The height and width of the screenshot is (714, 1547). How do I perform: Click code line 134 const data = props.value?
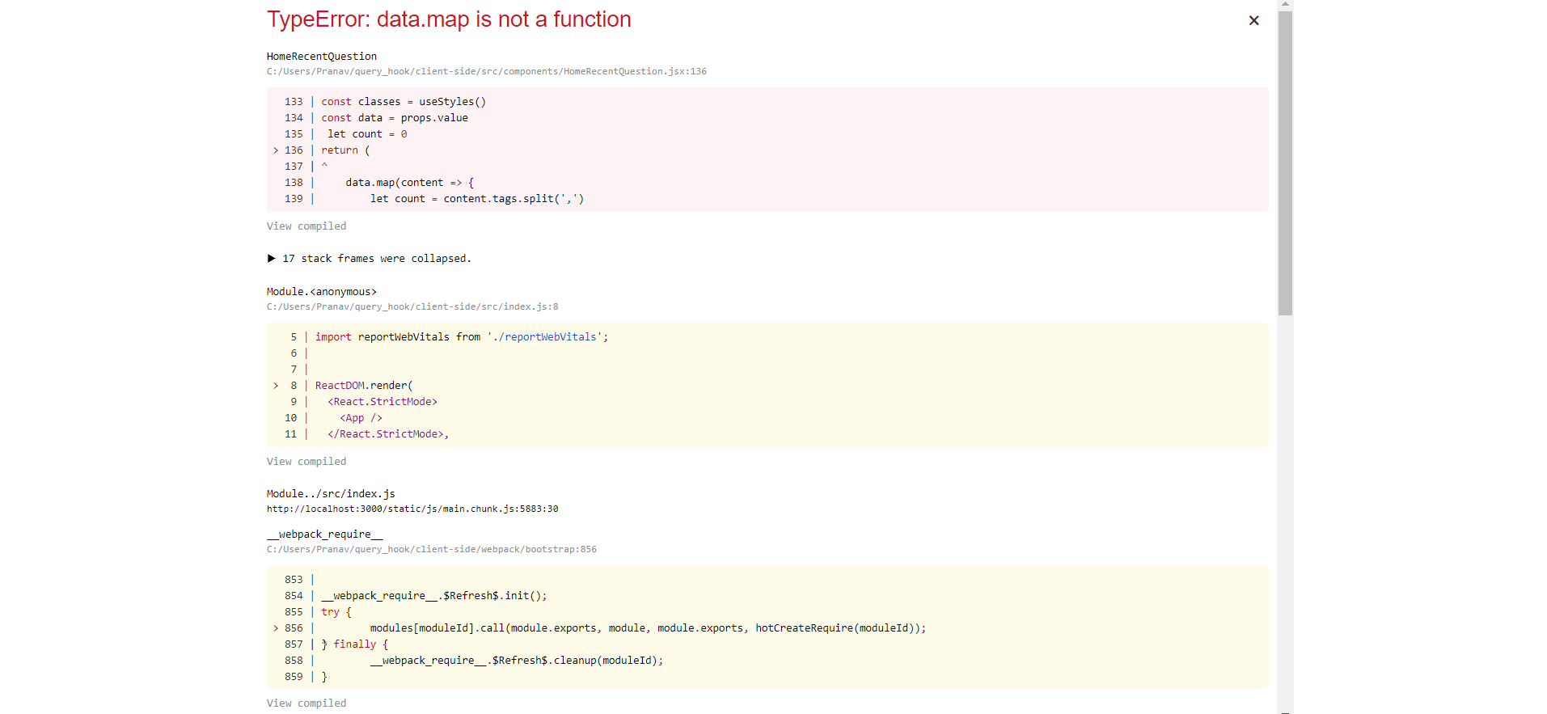tap(395, 118)
